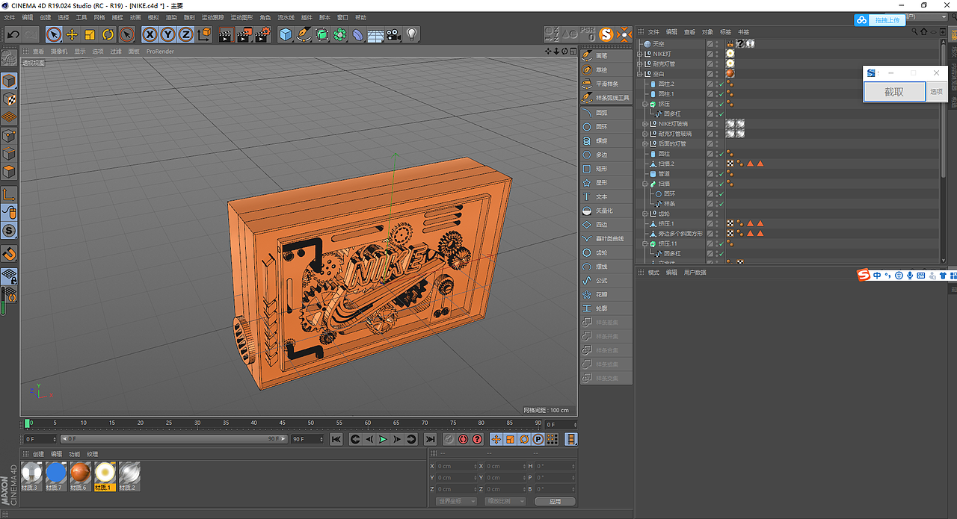Click the orange S snap icon
The height and width of the screenshot is (519, 957).
tap(606, 34)
